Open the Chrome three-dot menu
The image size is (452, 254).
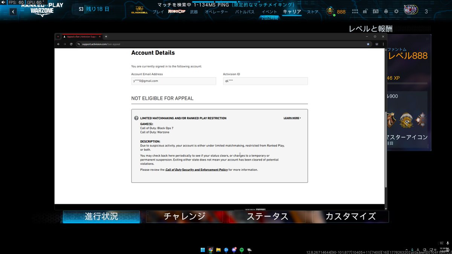383,44
